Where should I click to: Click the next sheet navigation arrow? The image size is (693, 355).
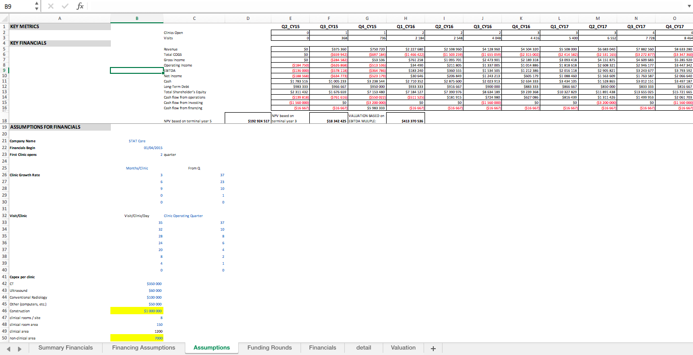click(19, 348)
